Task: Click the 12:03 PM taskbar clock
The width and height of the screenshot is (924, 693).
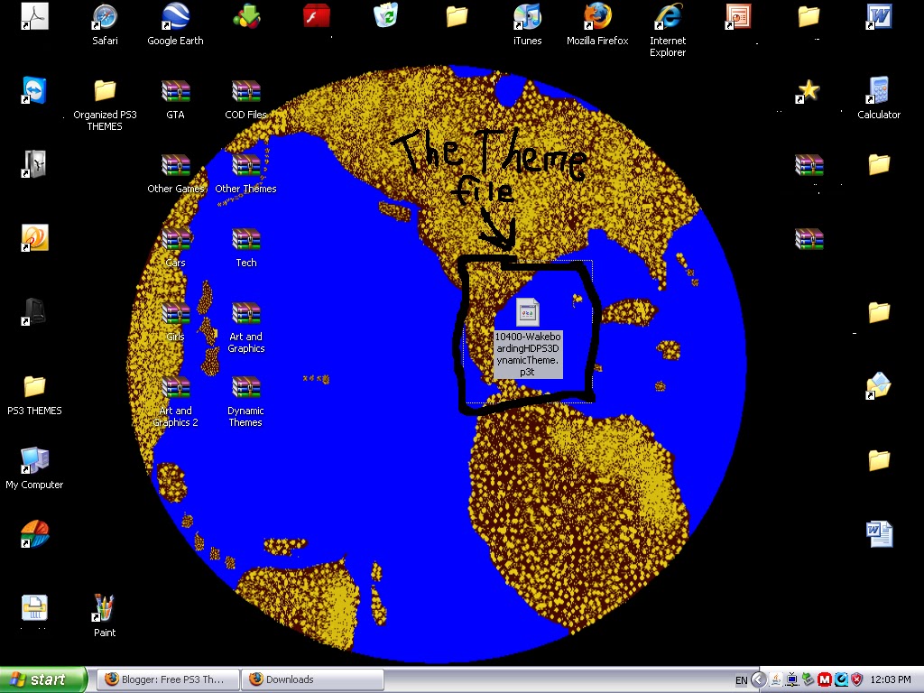Action: [891, 680]
